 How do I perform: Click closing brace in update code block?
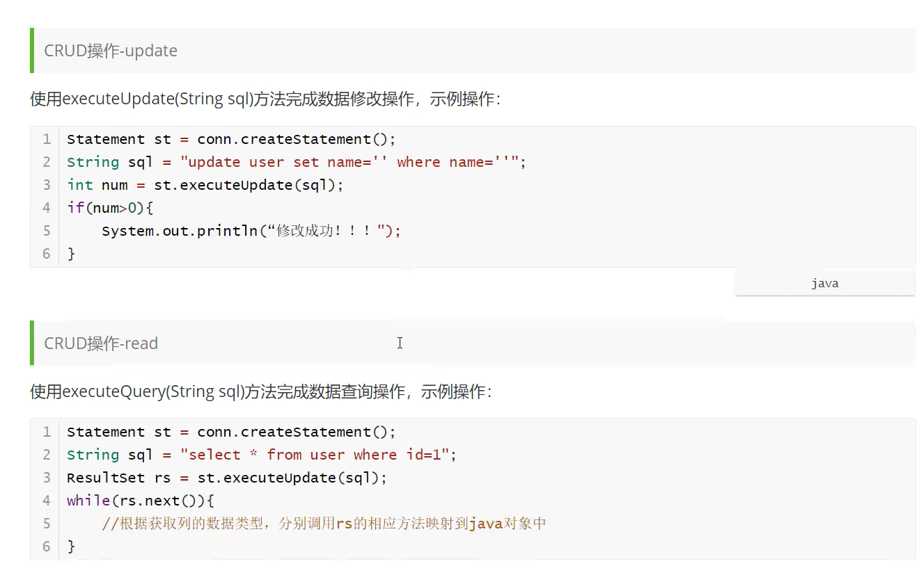pos(71,254)
